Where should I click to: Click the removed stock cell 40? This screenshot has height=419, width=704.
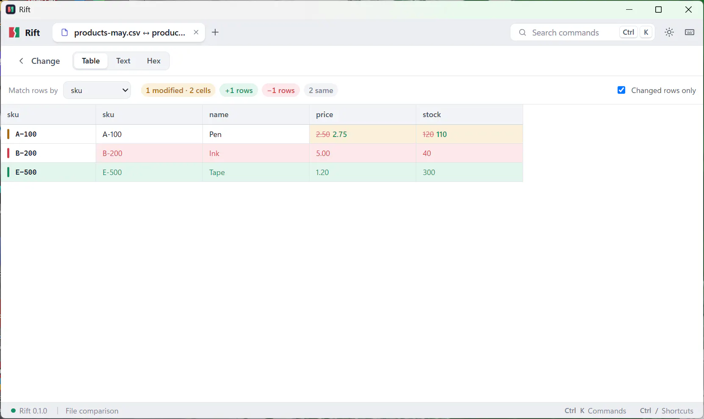pos(469,153)
